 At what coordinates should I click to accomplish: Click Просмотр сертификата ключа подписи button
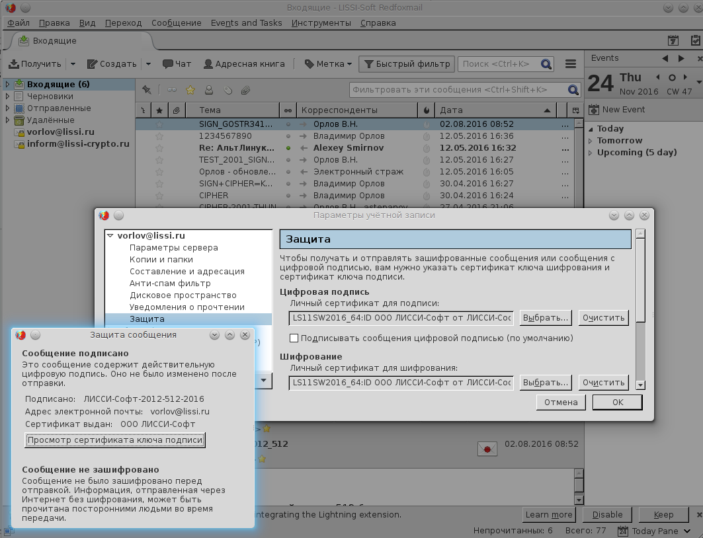[115, 440]
